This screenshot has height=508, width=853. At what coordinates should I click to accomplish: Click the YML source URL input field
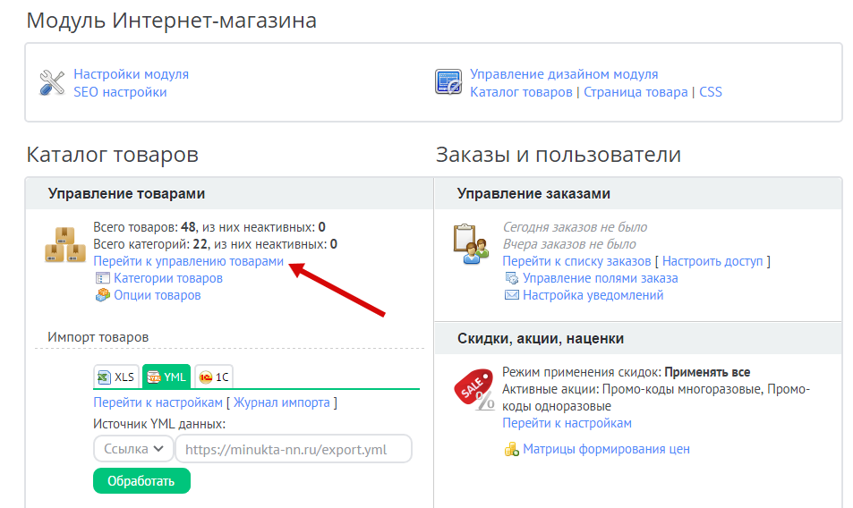(x=293, y=449)
